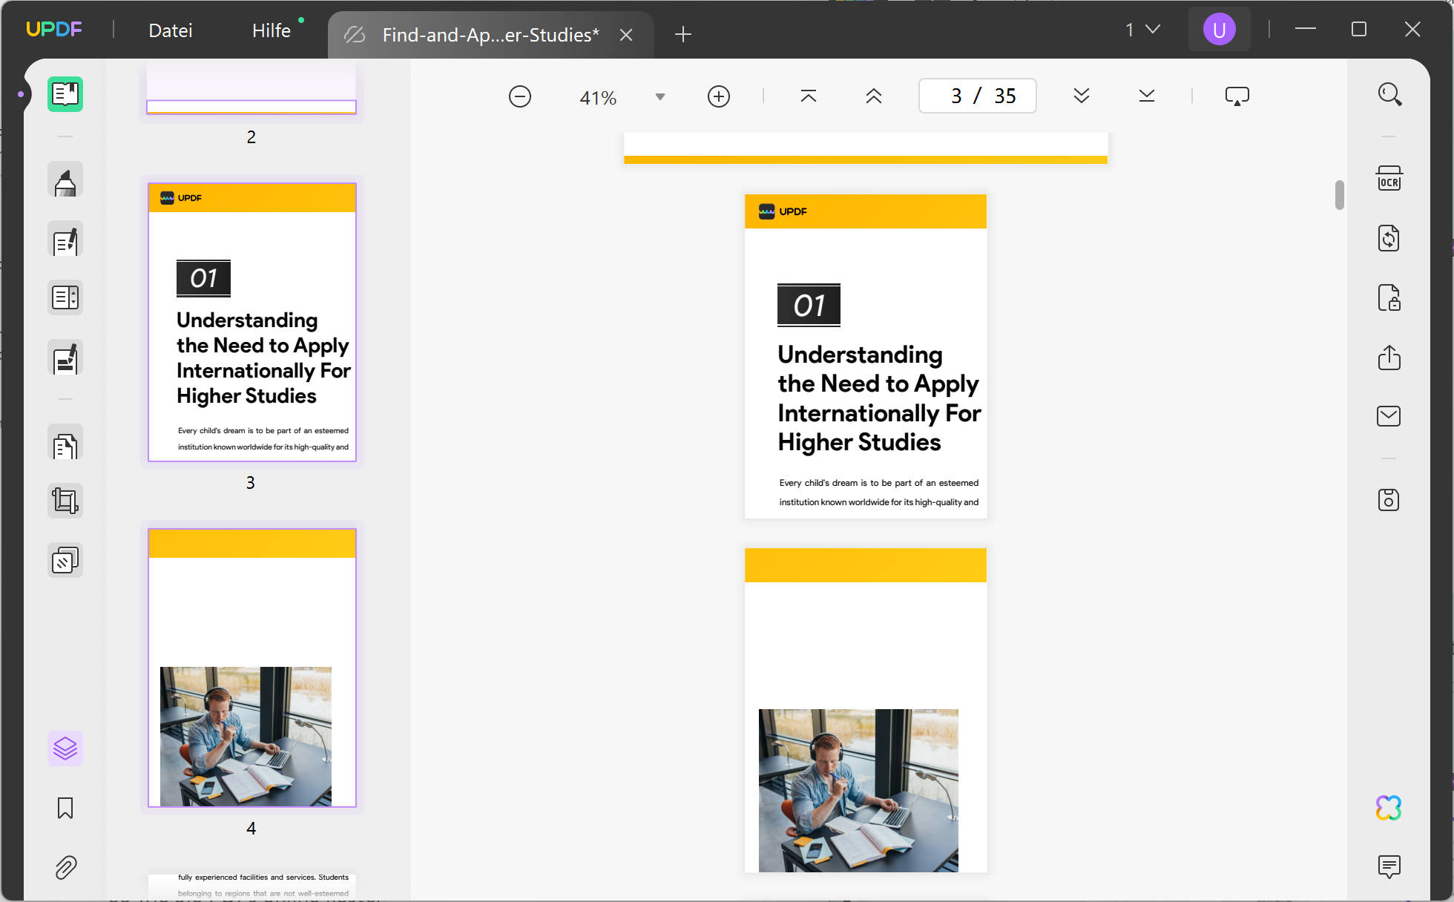This screenshot has height=902, width=1454.
Task: Open the UPDF AI assistant icon
Action: point(1389,808)
